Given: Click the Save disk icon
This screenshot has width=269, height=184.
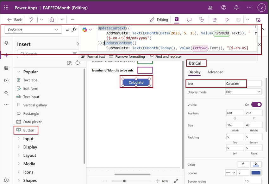Looking at the screenshot, I should (x=239, y=20).
